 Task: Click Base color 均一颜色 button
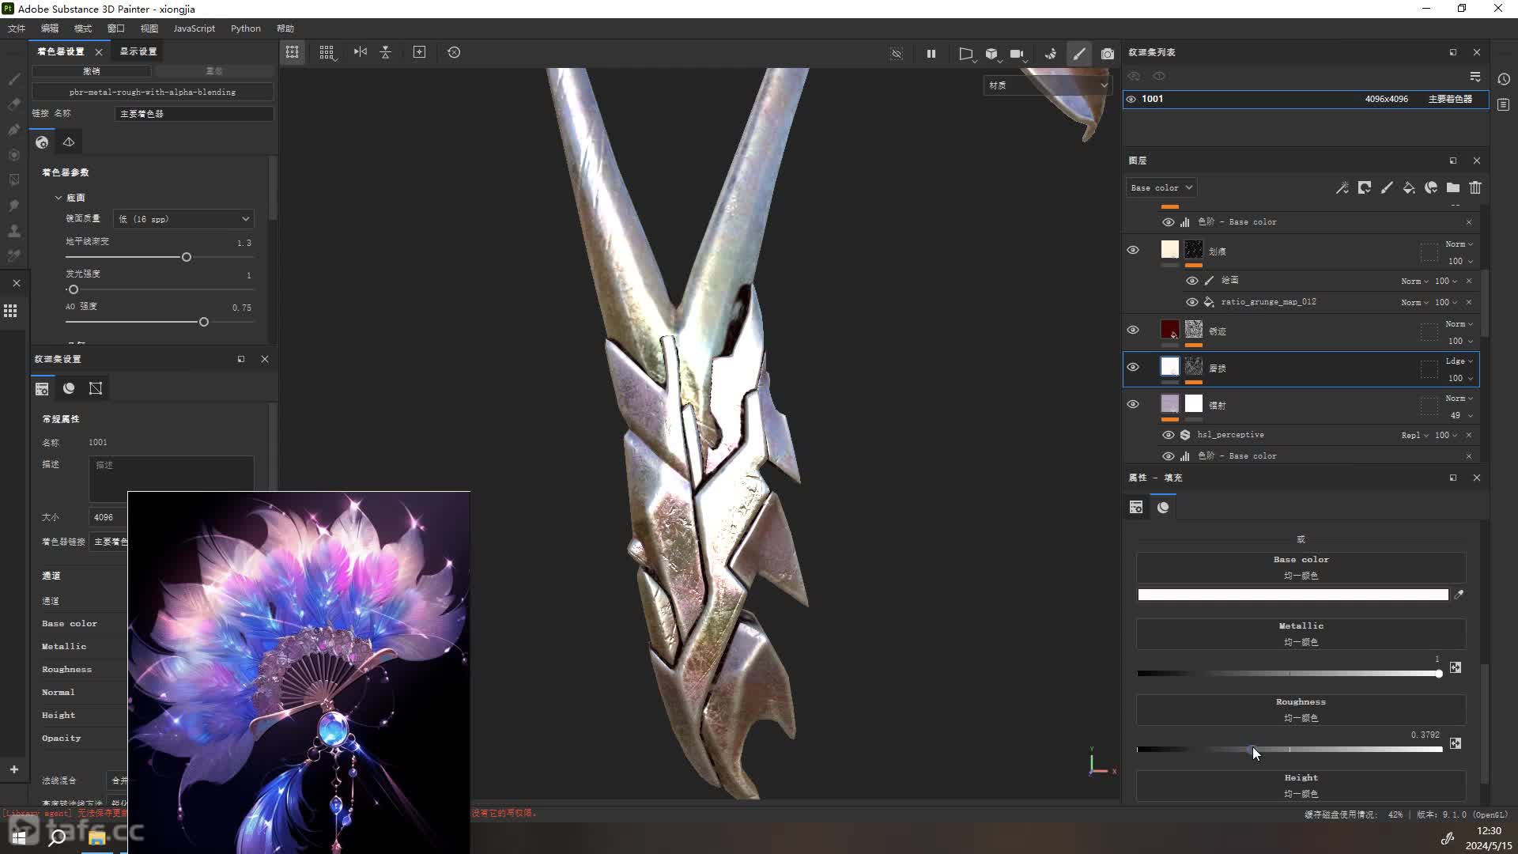tap(1301, 567)
